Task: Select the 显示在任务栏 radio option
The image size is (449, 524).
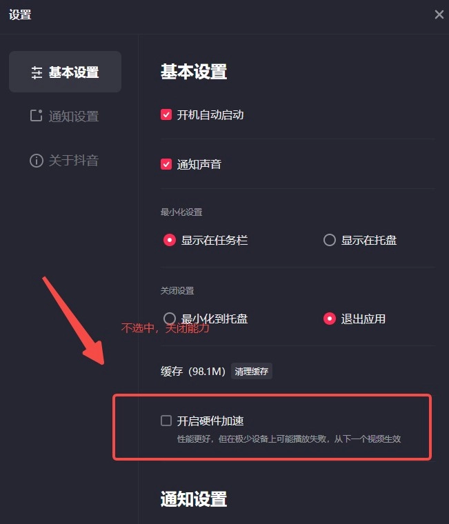Action: coord(170,240)
